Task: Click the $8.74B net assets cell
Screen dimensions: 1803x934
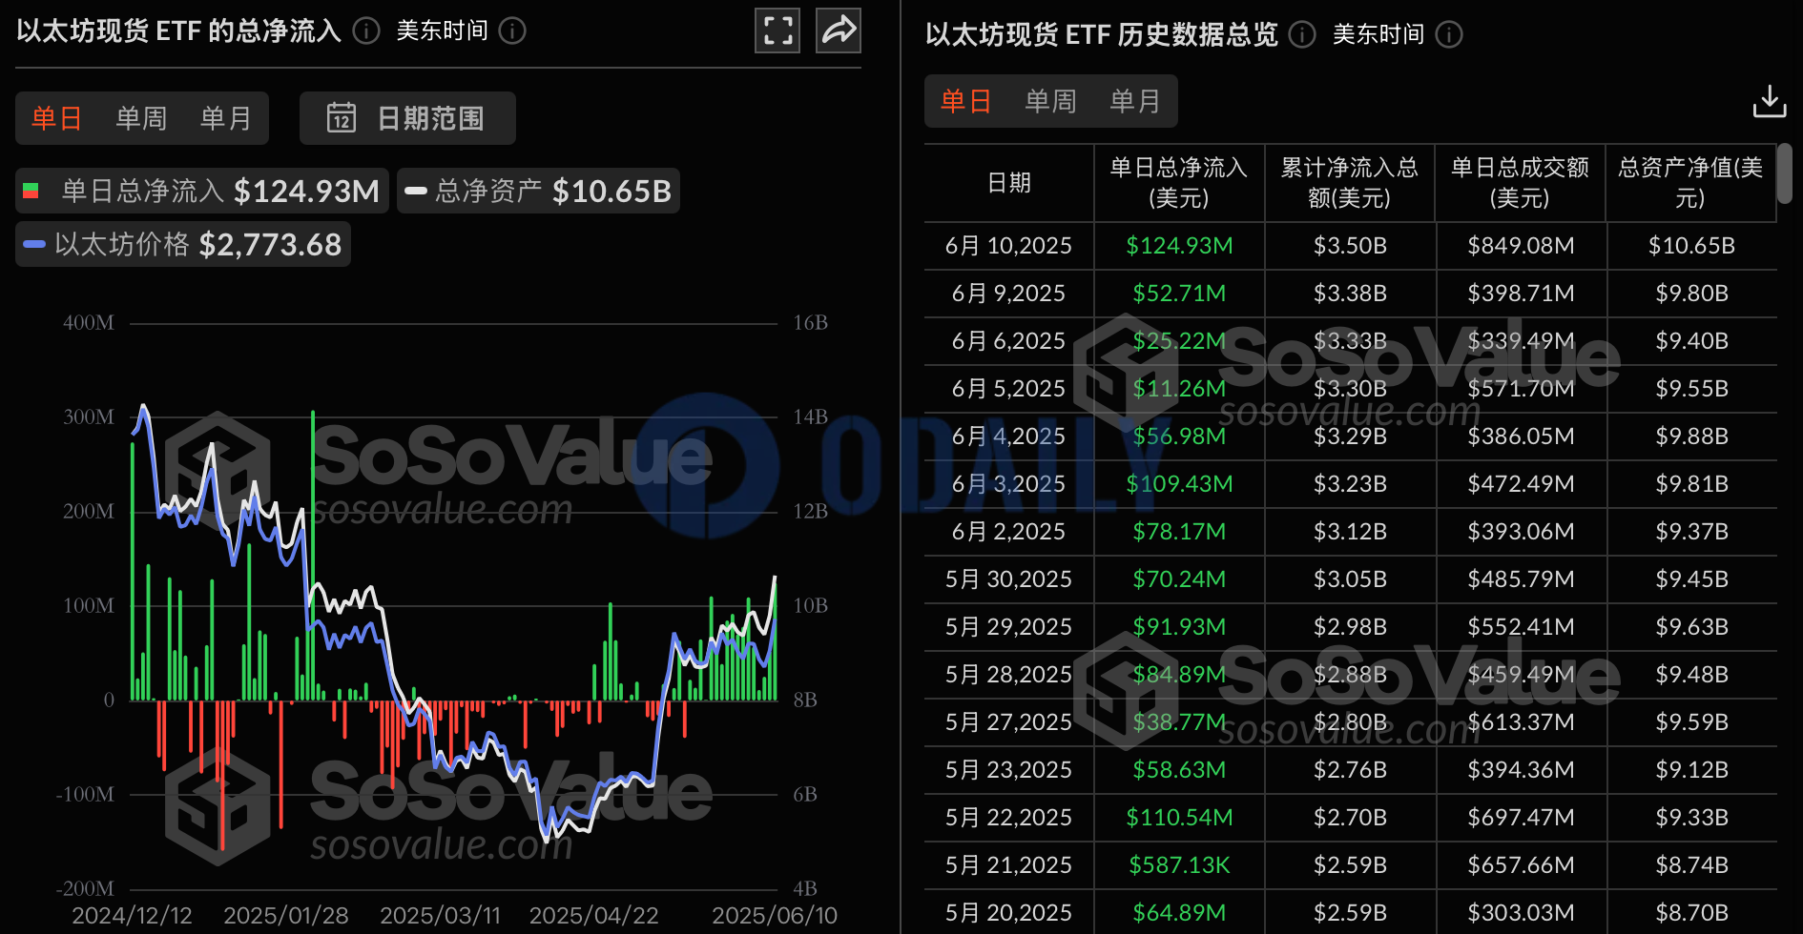Action: 1691,865
